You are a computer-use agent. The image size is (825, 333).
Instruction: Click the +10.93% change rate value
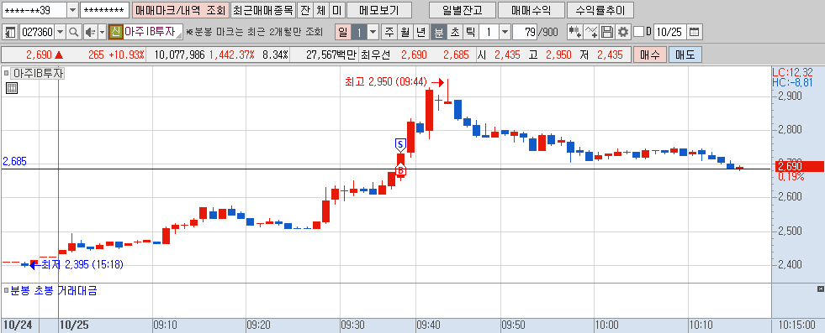tap(127, 55)
